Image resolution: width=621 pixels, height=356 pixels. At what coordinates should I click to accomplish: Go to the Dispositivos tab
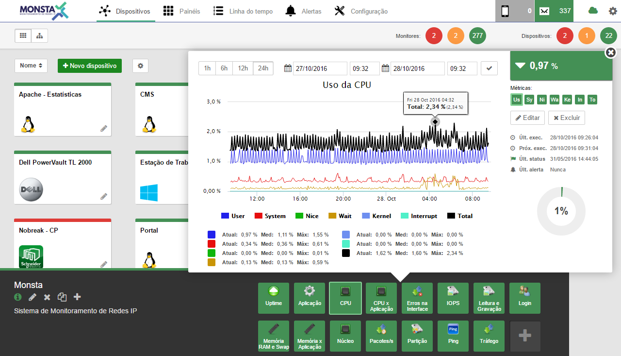pyautogui.click(x=126, y=11)
